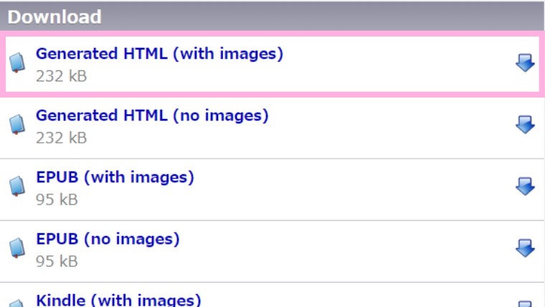Click book icon beside Generated HTML (with images)
Screen dimensions: 545x307
17,62
